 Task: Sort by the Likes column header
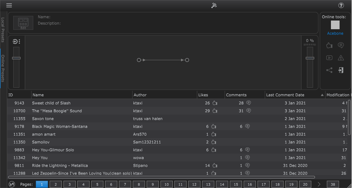[211, 95]
